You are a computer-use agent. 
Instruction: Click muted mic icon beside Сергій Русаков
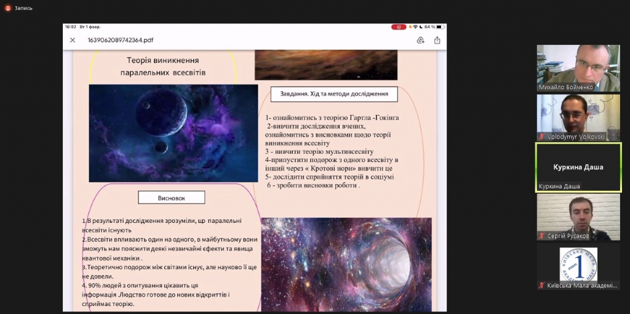[x=541, y=236]
